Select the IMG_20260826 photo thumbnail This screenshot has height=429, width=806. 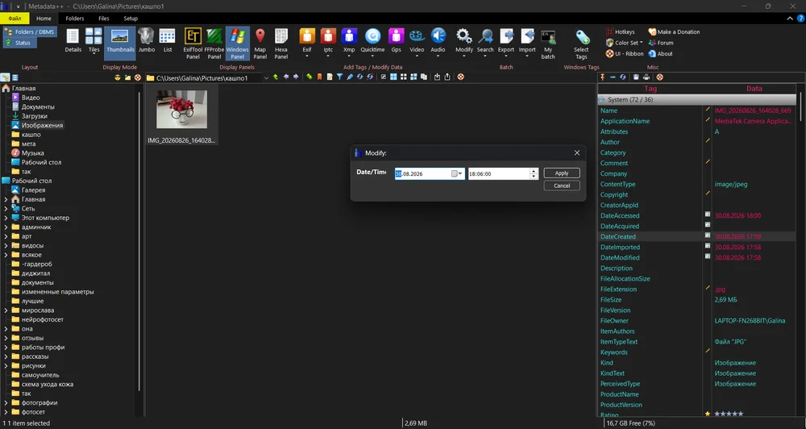coord(181,115)
